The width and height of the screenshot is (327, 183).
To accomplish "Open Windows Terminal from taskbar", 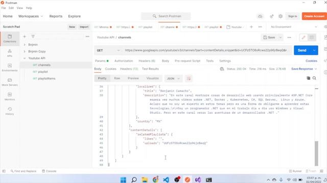I will pyautogui.click(x=209, y=179).
